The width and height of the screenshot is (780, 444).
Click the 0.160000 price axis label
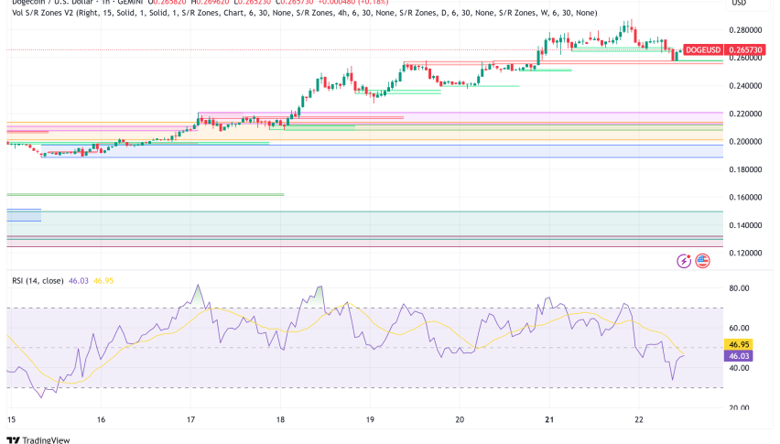[x=745, y=198]
